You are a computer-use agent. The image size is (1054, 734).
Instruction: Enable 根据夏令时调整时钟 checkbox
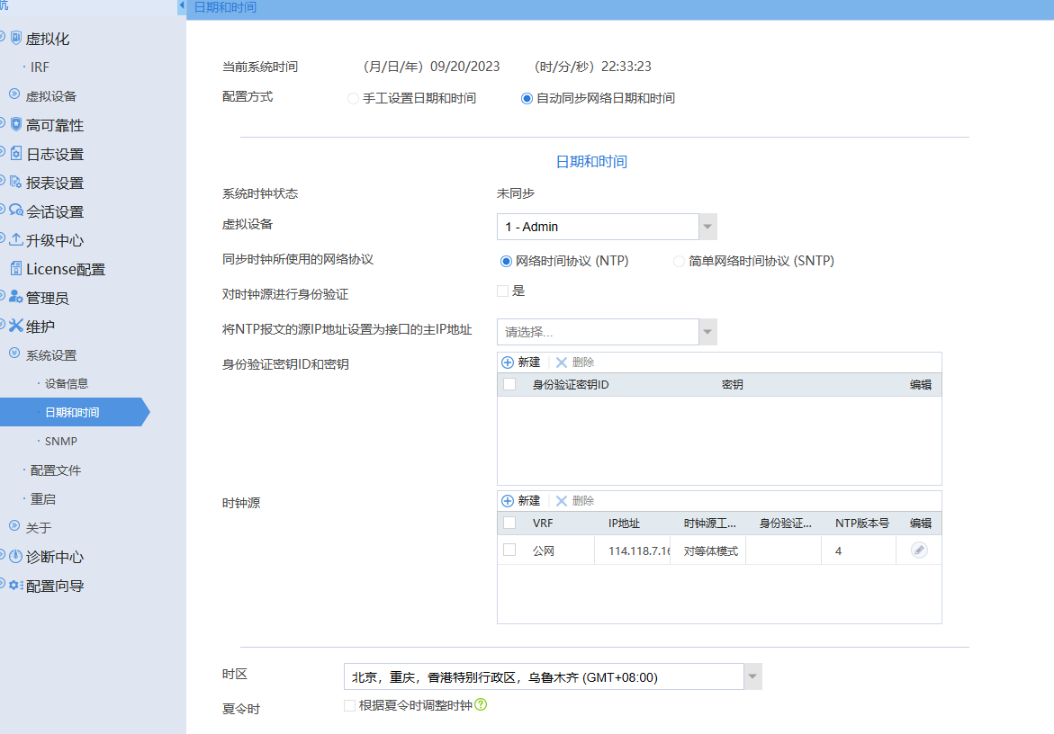coord(349,705)
